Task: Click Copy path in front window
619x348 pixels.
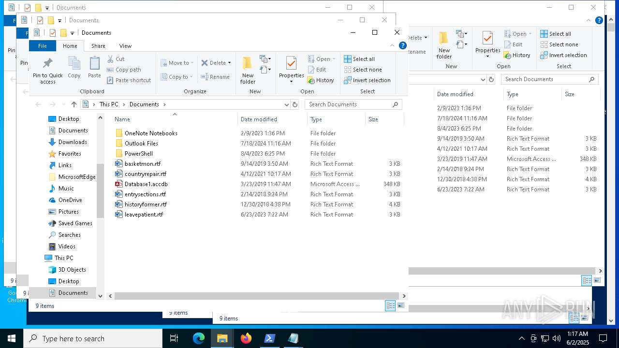Action: (124, 70)
